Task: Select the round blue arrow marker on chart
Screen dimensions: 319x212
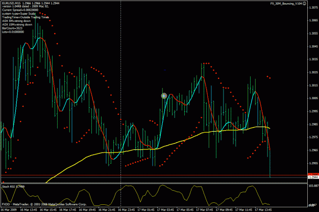Action: [164, 96]
